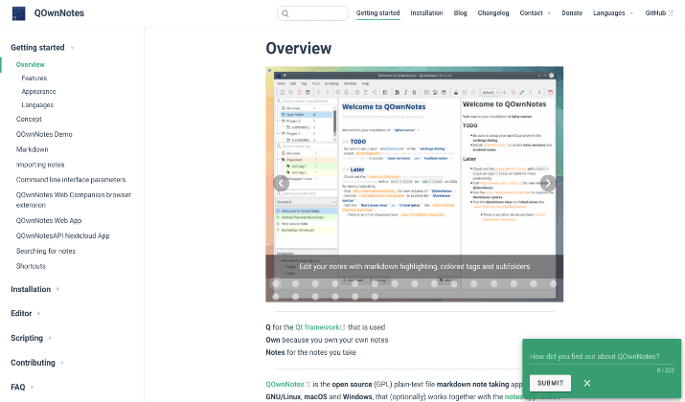Open QOwnNotes Demo in sidebar

(44, 134)
